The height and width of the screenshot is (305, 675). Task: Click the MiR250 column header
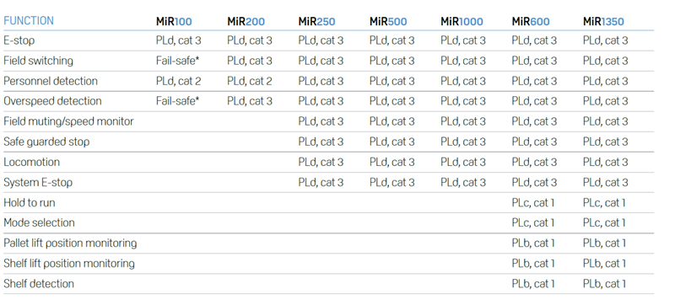[x=317, y=21]
